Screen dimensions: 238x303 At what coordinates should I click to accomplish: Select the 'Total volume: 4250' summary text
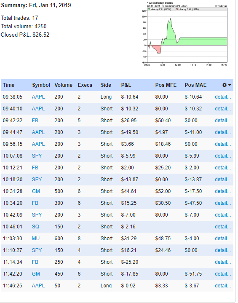point(24,26)
